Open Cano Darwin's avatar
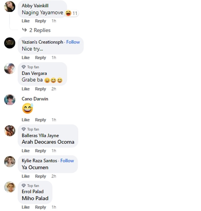The image size is (201, 211). click(x=10, y=100)
